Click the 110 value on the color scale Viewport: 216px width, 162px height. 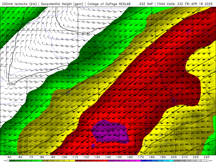click(x=75, y=157)
